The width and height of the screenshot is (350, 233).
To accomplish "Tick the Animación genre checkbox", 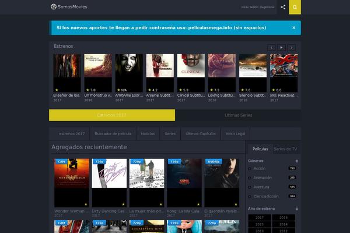I will [x=250, y=178].
